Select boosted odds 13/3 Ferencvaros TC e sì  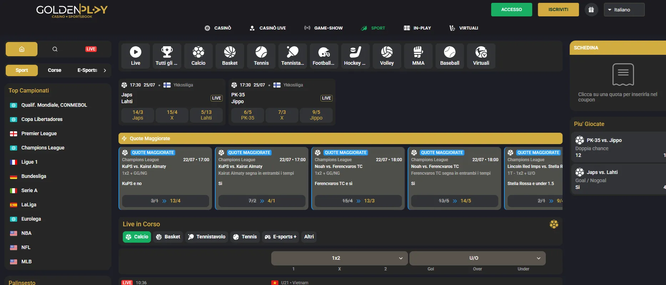tap(358, 201)
